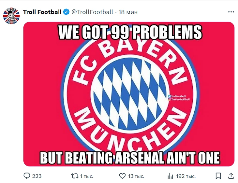Click the WE GOT 99 PROBLEMS caption
Viewport: 238px width, 183px height.
click(x=130, y=32)
